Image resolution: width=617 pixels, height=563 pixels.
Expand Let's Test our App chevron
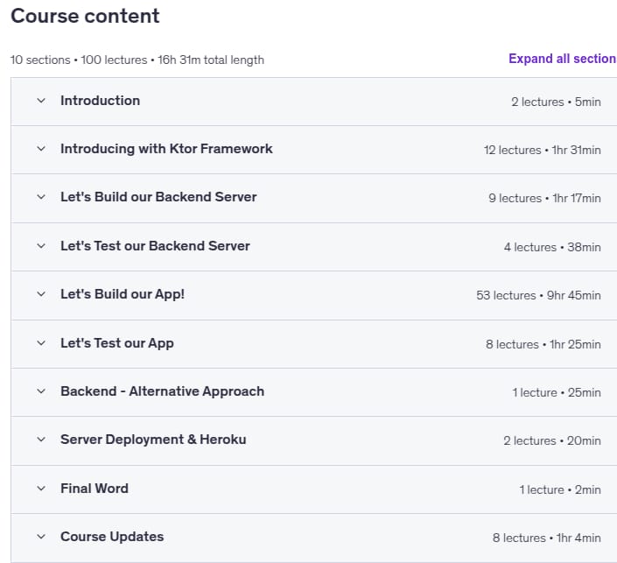(x=41, y=343)
